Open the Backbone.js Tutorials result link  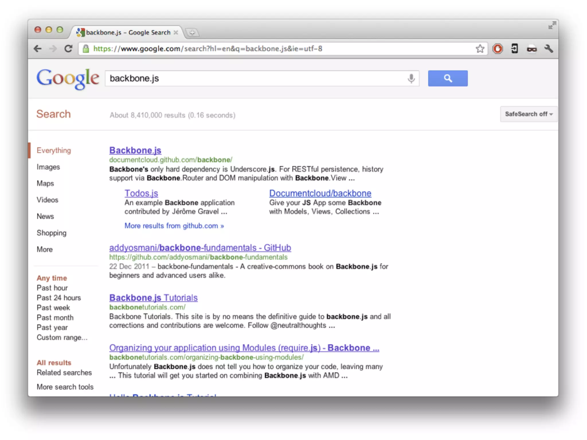(153, 298)
